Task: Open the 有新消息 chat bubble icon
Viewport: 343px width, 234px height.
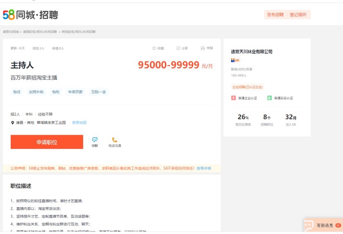Action: [x=309, y=225]
